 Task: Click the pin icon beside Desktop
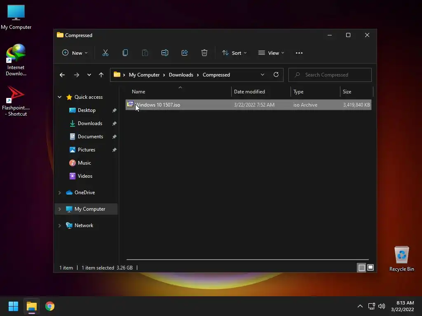click(115, 110)
